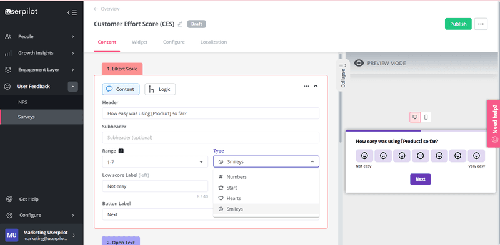Image resolution: width=500 pixels, height=245 pixels.
Task: Click the Growth Insights chart icon
Action: point(8,53)
